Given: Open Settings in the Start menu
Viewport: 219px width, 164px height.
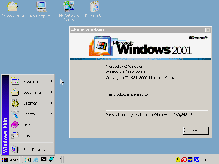Looking at the screenshot, I should pos(32,103).
